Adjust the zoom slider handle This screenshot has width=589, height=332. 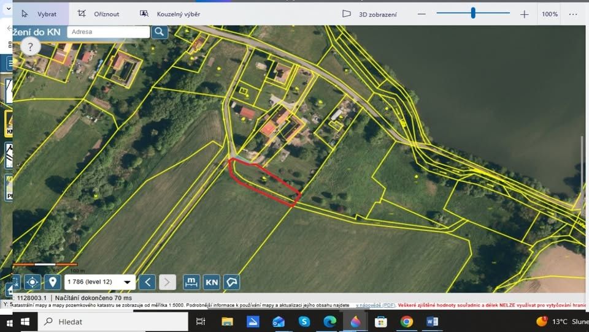tap(473, 13)
